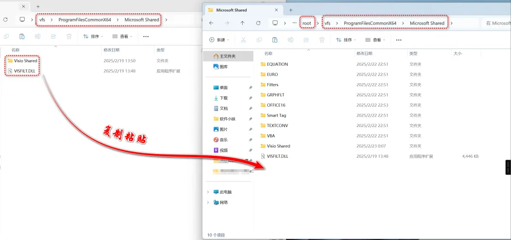
Task: Click the paste icon in right window toolbar
Action: pos(275,40)
